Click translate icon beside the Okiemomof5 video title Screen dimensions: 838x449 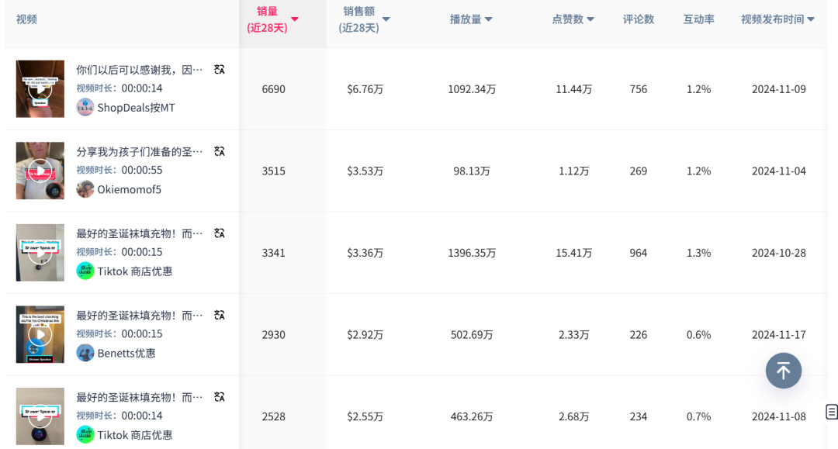click(220, 151)
